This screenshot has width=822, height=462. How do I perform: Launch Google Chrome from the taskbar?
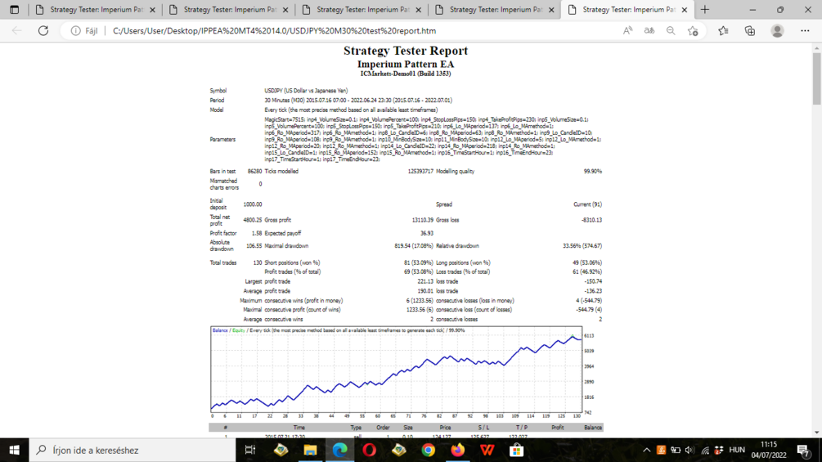[429, 450]
